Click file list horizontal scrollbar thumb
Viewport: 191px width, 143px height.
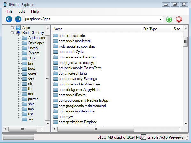(x=96, y=129)
